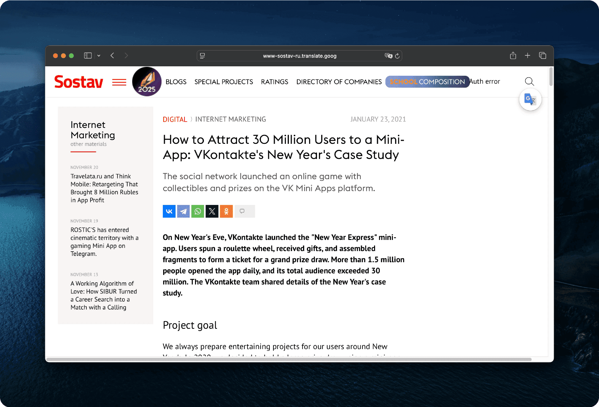Click the Safari sidebar toggle icon
This screenshot has width=599, height=407.
coord(88,56)
